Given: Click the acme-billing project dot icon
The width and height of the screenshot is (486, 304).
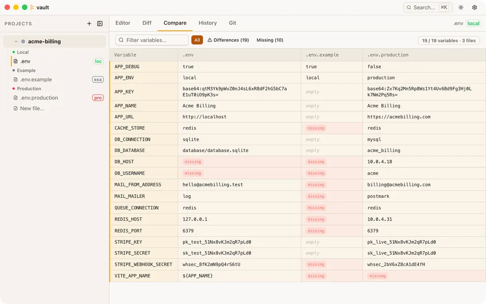Looking at the screenshot, I should (x=23, y=42).
